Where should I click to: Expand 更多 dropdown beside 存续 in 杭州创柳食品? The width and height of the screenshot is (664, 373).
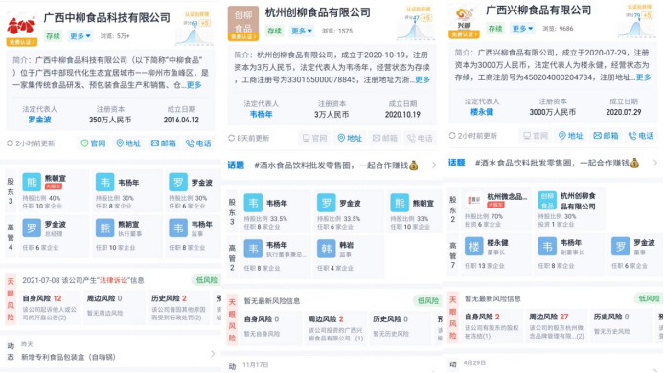coord(301,31)
